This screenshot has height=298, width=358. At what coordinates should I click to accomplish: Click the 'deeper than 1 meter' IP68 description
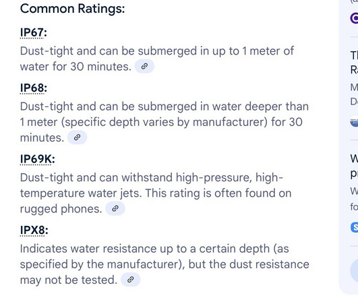click(x=165, y=122)
